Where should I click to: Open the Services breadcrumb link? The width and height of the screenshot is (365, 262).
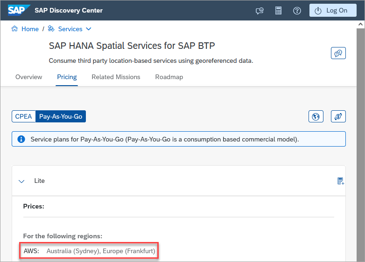click(70, 29)
